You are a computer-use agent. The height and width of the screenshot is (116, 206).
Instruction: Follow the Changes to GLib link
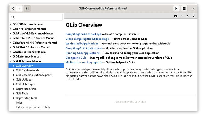76,58
